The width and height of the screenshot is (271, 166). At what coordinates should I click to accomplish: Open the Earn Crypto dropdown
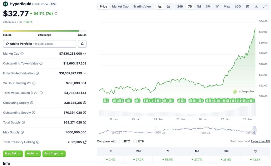click(54, 154)
